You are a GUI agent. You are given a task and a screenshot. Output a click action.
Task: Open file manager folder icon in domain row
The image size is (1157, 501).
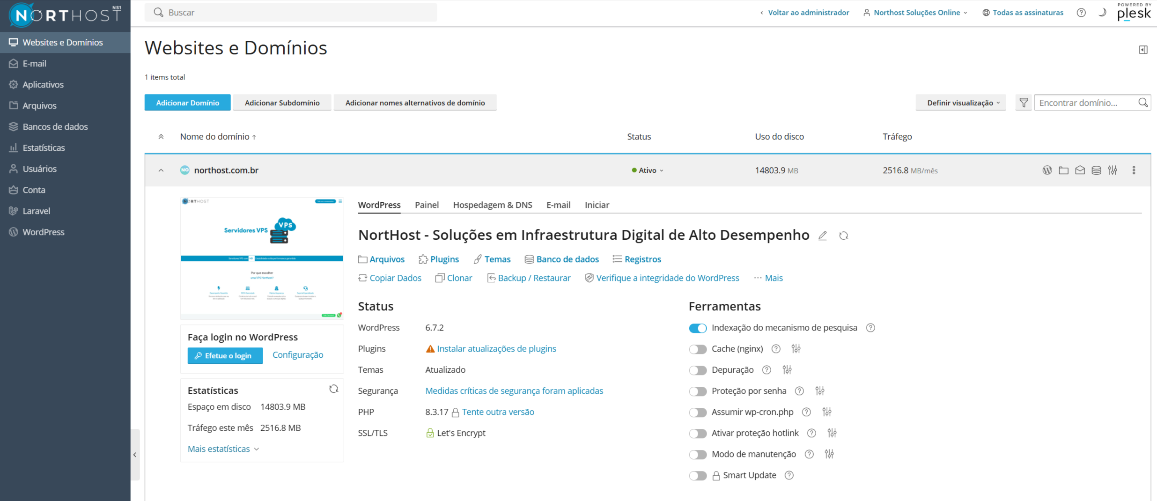click(x=1063, y=170)
